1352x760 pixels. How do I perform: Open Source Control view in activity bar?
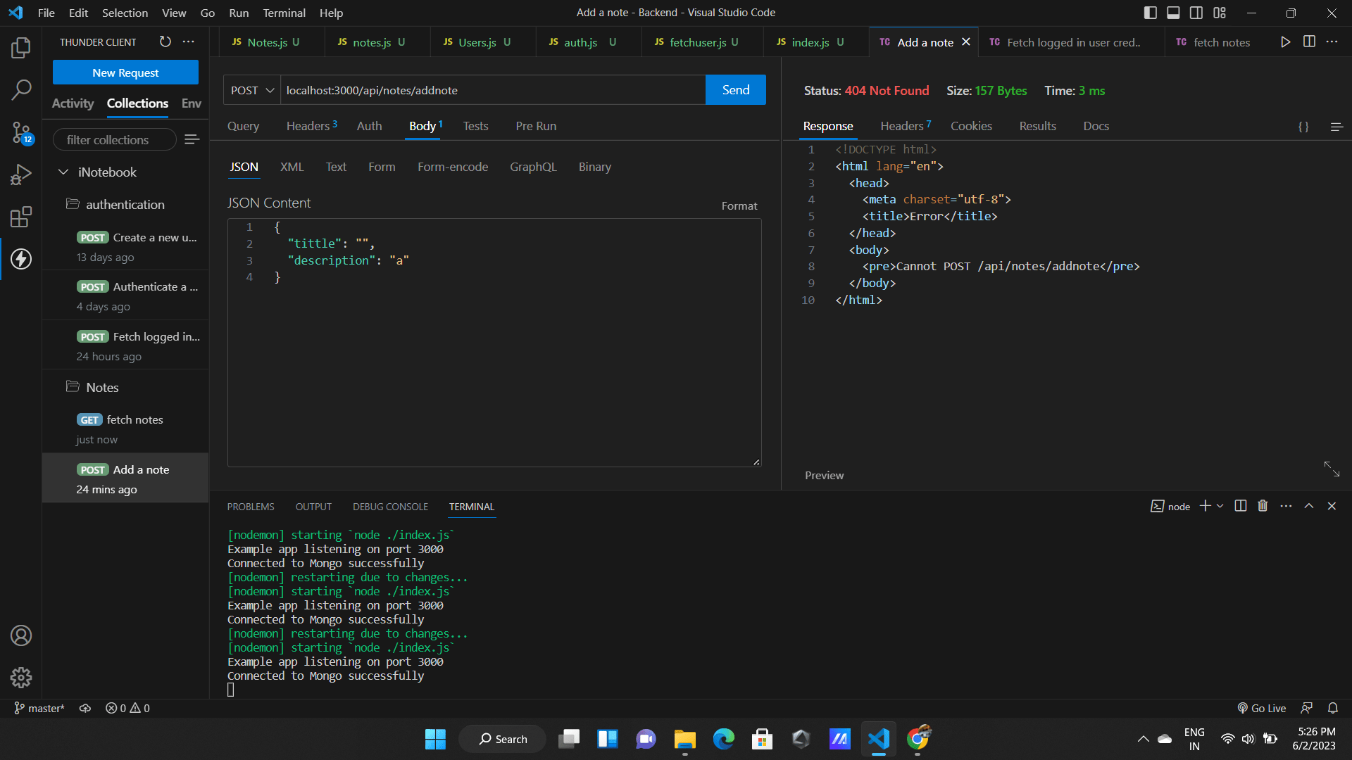click(21, 132)
